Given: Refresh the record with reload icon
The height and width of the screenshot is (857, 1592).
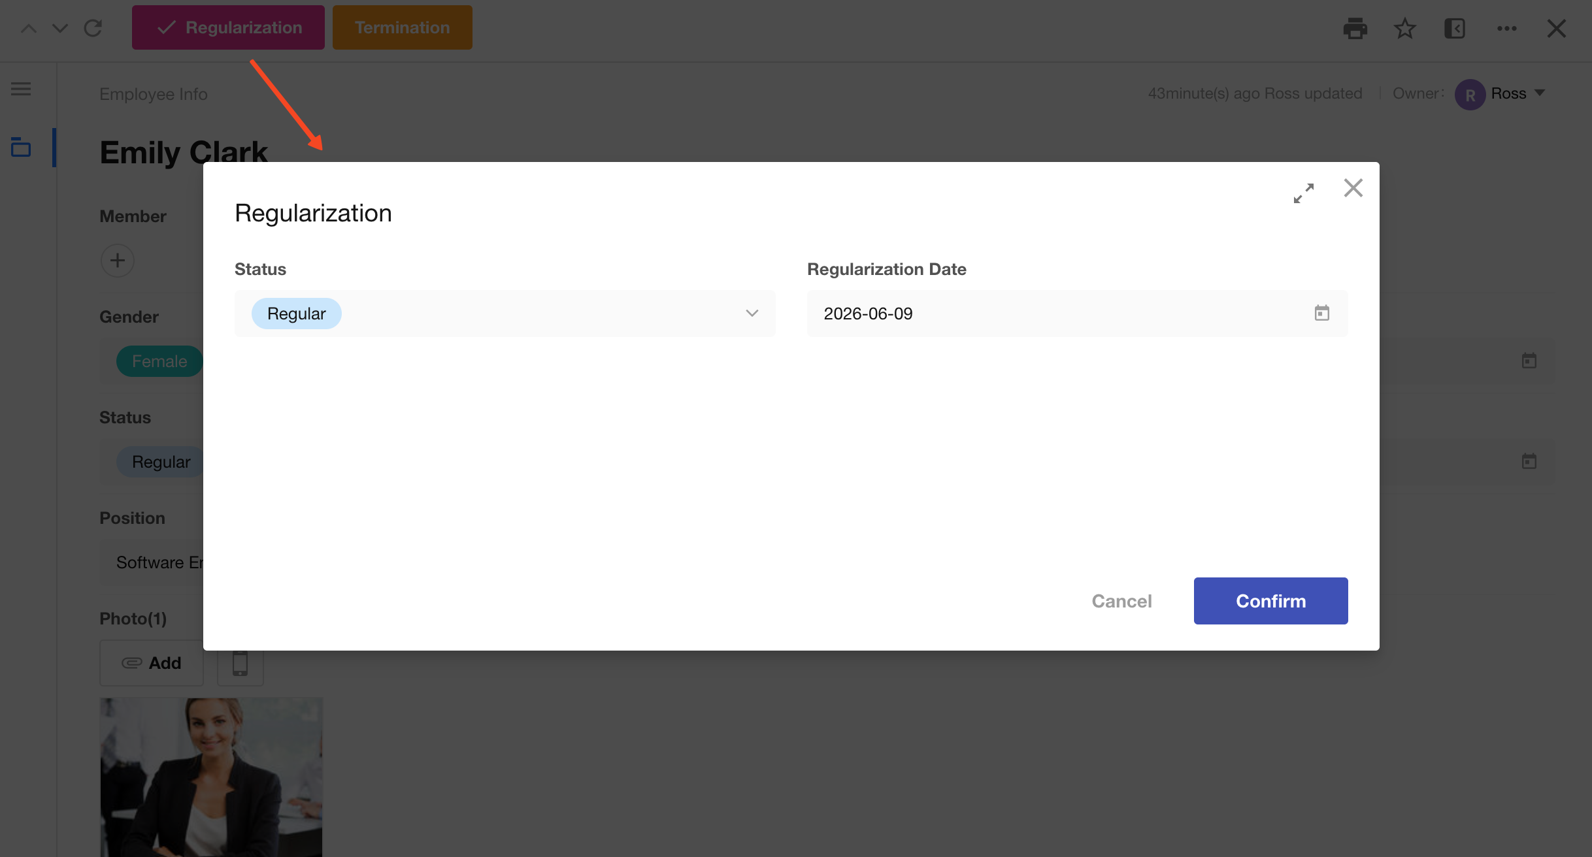Looking at the screenshot, I should point(93,28).
